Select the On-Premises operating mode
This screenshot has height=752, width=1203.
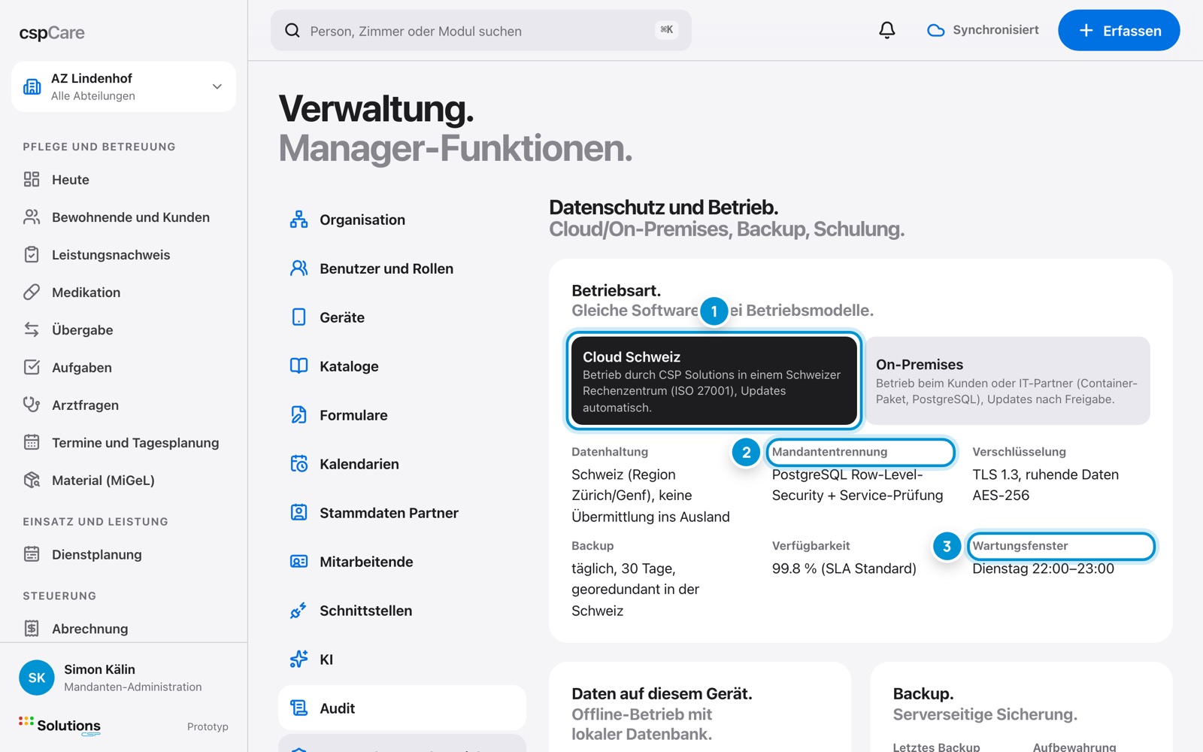pyautogui.click(x=1008, y=381)
